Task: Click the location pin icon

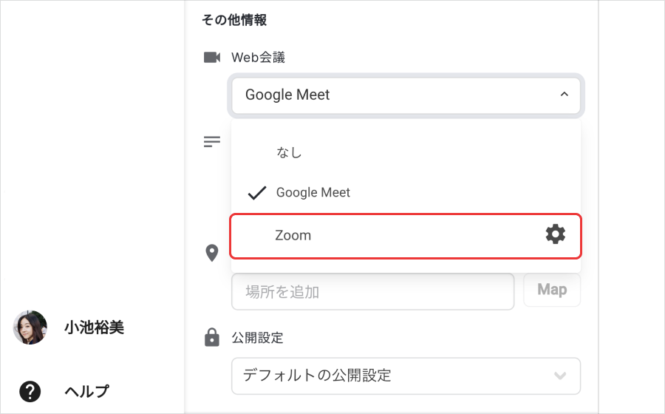Action: click(211, 254)
